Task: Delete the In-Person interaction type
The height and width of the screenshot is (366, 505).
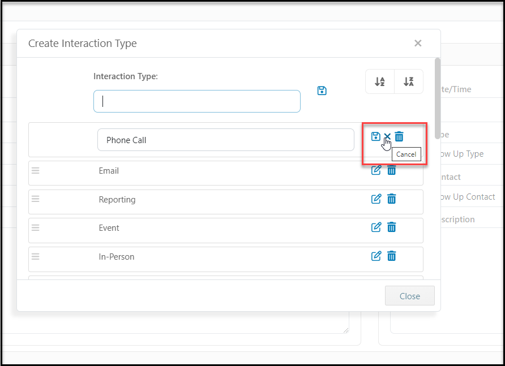Action: [x=392, y=256]
